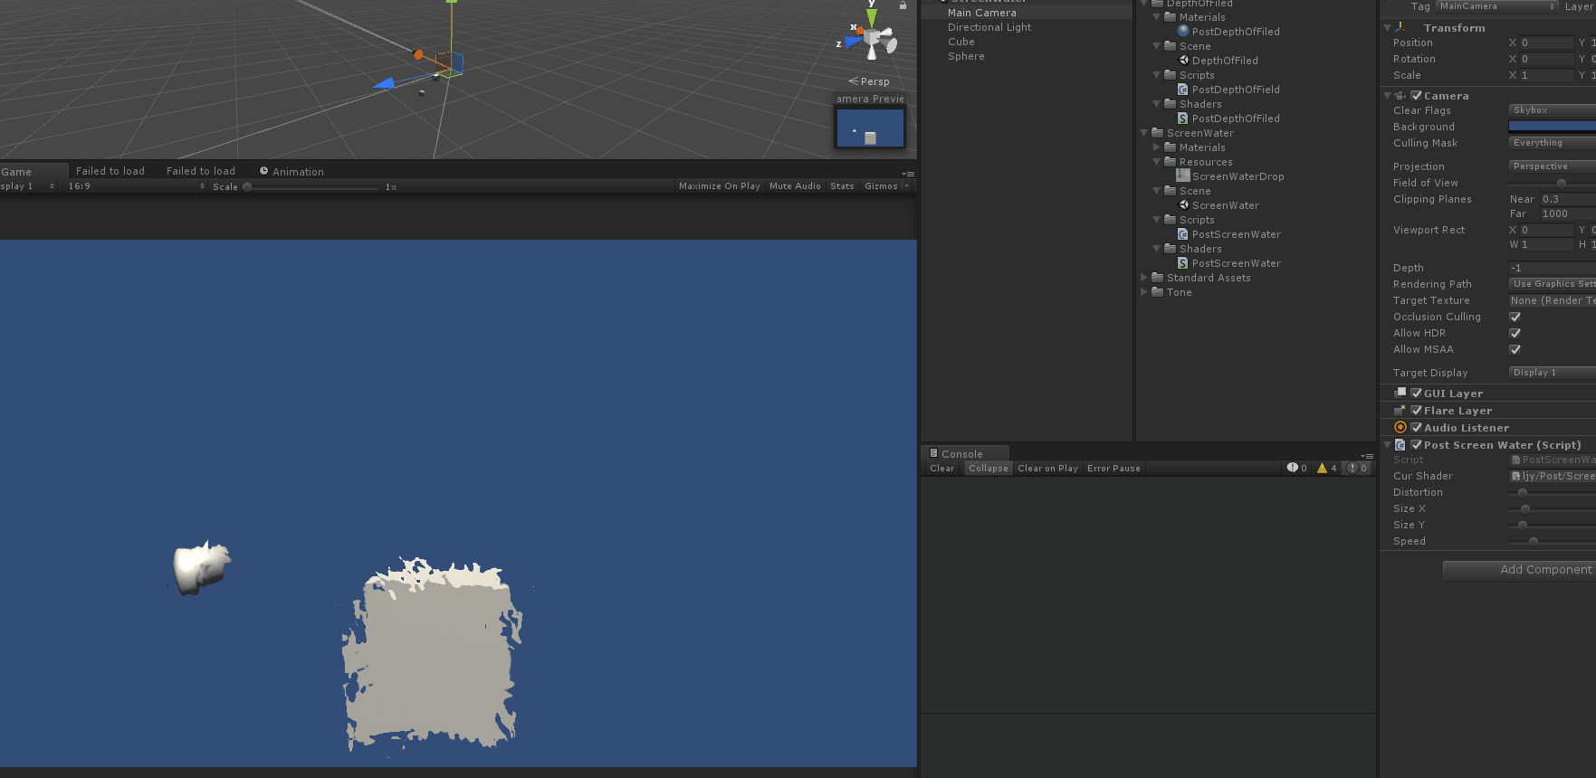Click the console error count icon

point(1352,469)
